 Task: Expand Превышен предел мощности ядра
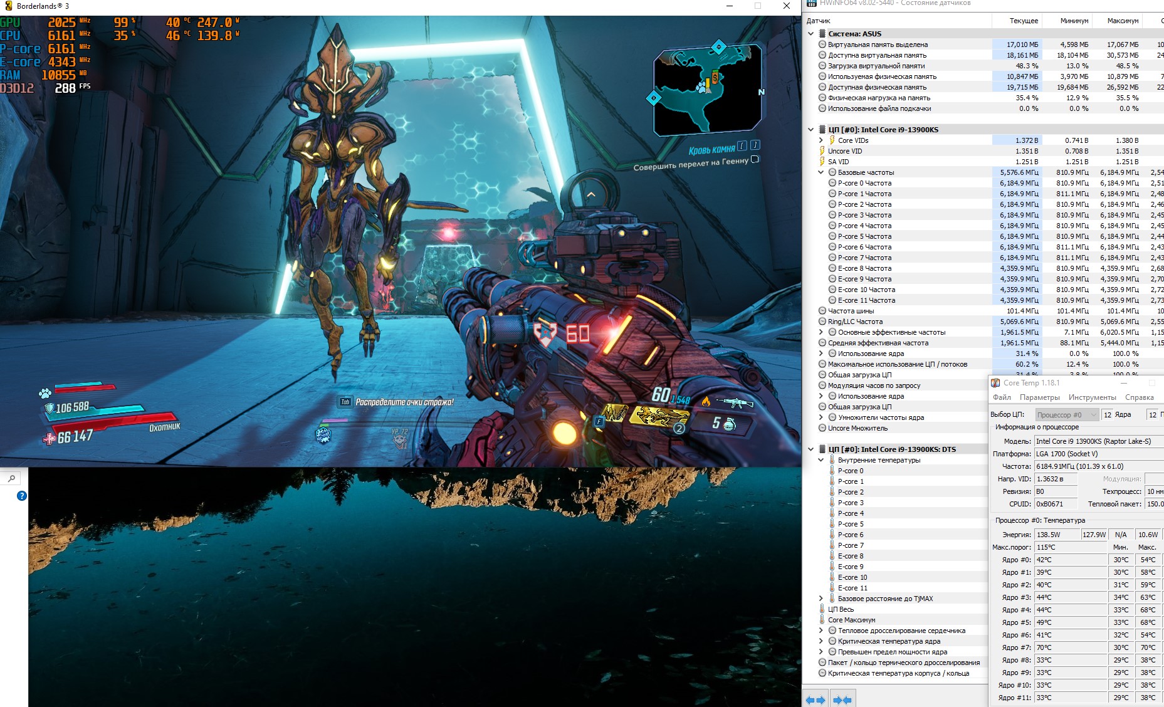click(821, 652)
